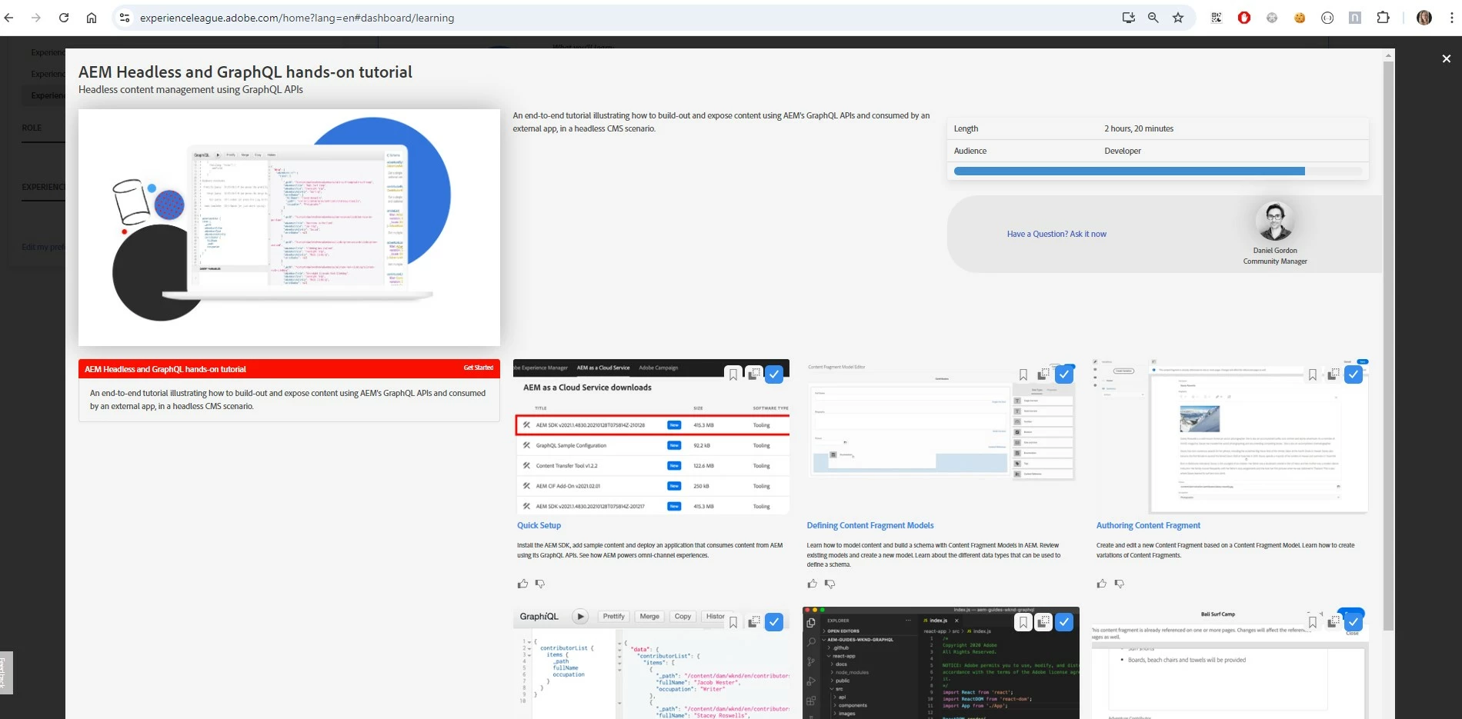Toggle completed check on index.js code editor card
The width and height of the screenshot is (1462, 719).
coord(1064,622)
